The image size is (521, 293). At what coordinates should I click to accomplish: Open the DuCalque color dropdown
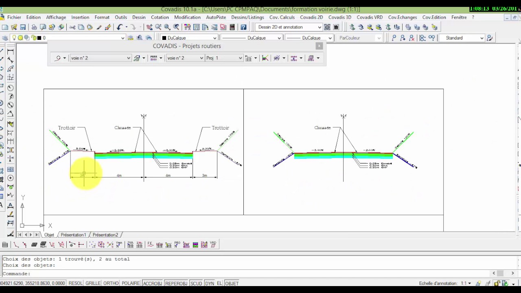point(189,38)
